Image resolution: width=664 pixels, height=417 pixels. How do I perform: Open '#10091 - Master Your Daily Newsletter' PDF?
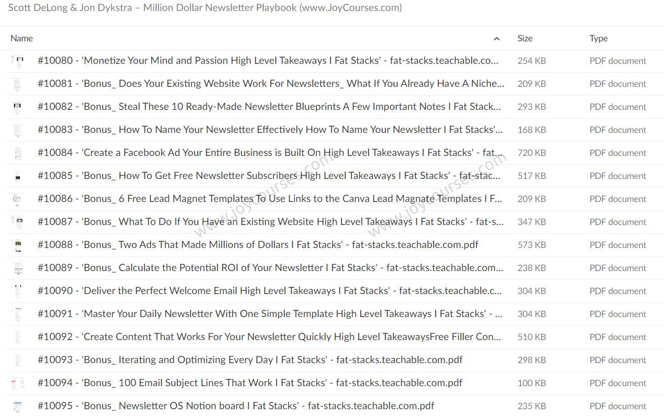[x=271, y=314]
